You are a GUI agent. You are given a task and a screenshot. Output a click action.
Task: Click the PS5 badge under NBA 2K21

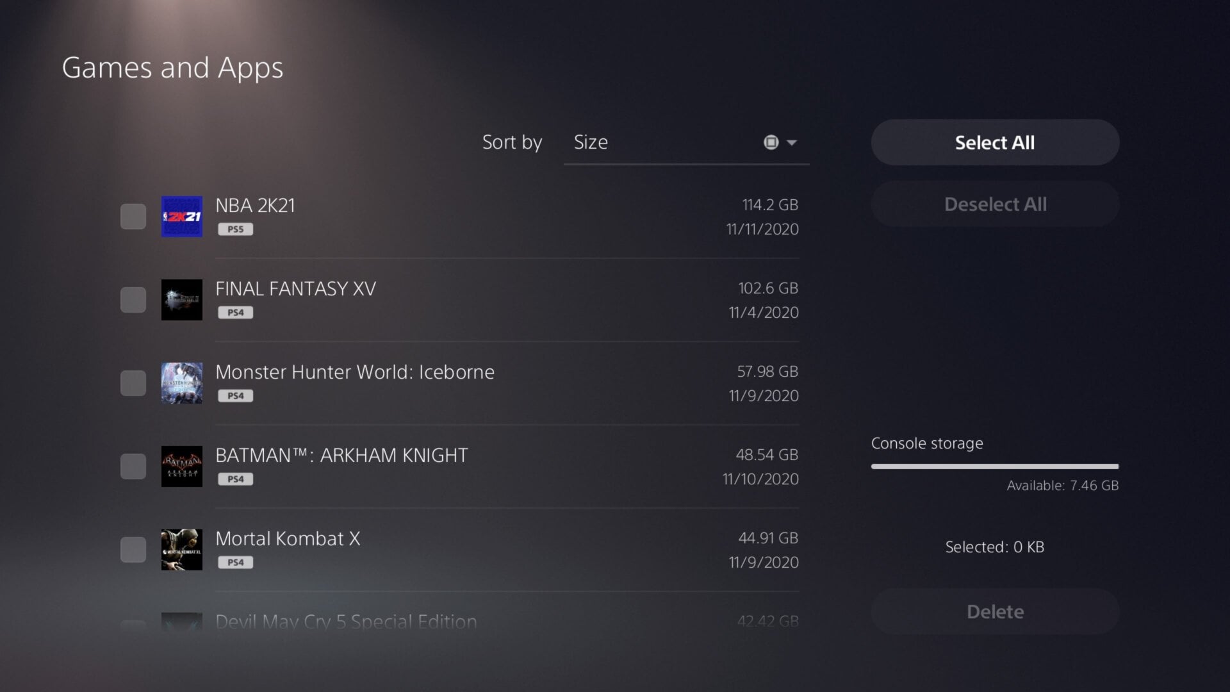[235, 229]
